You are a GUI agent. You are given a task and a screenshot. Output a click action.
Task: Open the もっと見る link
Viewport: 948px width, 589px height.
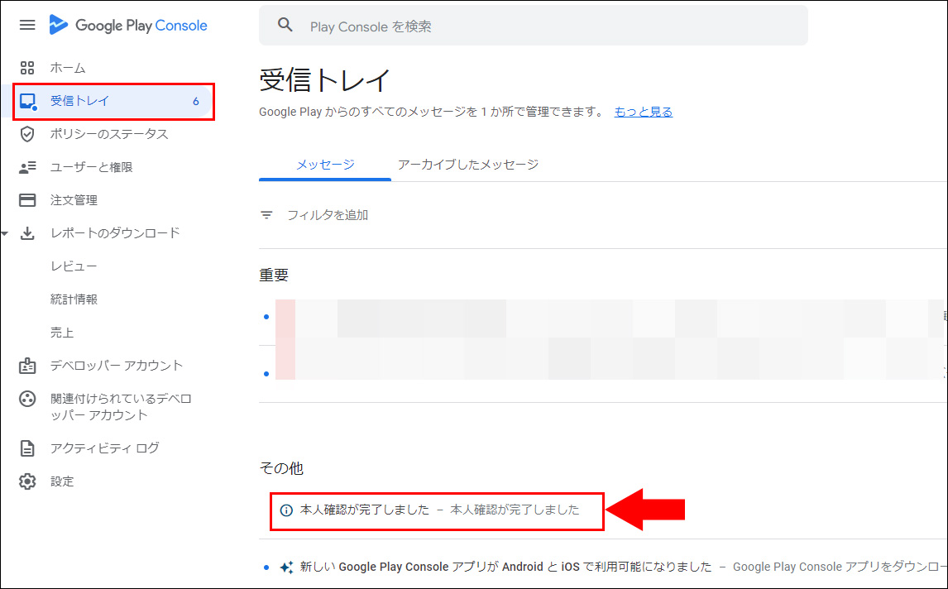point(643,112)
